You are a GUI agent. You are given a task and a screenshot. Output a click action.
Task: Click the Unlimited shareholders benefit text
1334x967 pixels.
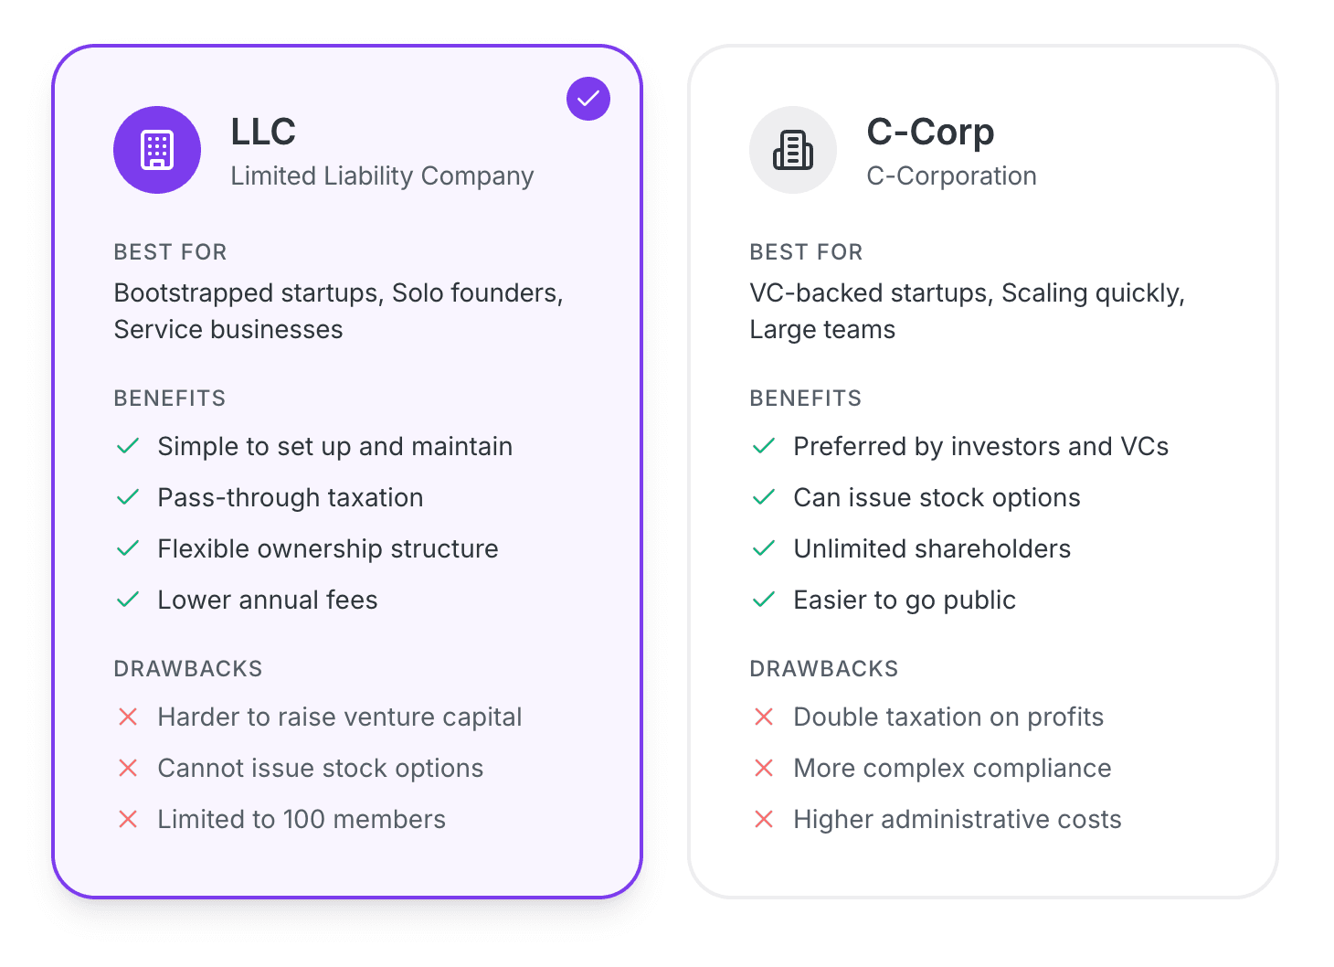(932, 548)
